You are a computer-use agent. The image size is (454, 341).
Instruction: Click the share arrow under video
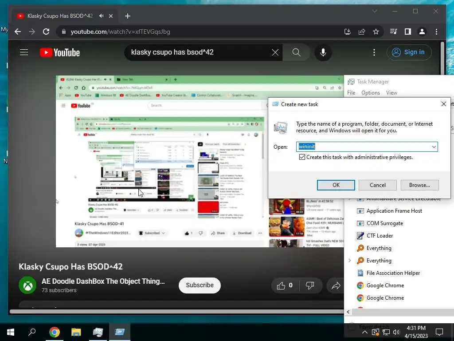pyautogui.click(x=336, y=286)
